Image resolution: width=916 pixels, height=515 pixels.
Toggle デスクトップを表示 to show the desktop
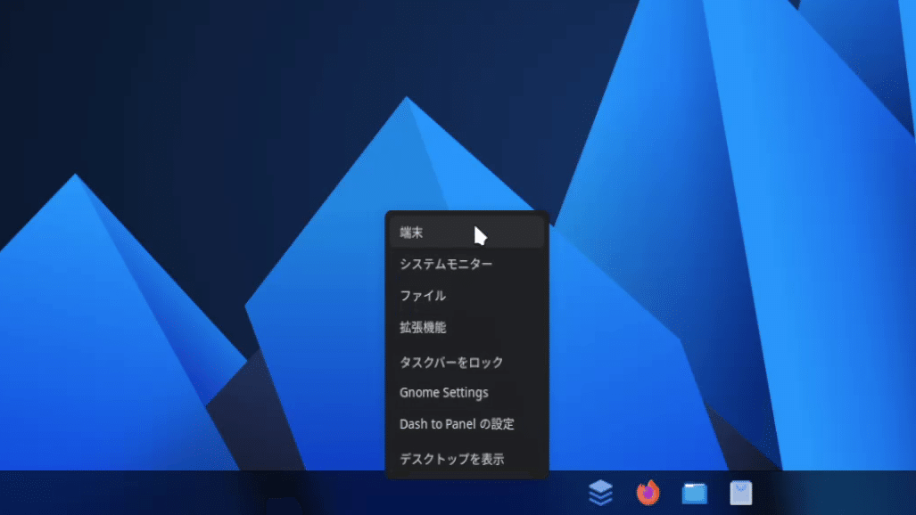(451, 458)
